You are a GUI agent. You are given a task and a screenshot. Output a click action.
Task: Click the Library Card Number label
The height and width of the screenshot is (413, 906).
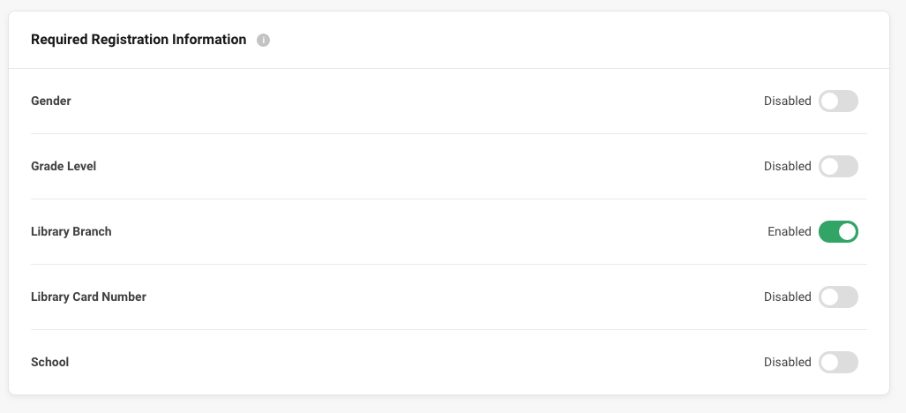(88, 297)
